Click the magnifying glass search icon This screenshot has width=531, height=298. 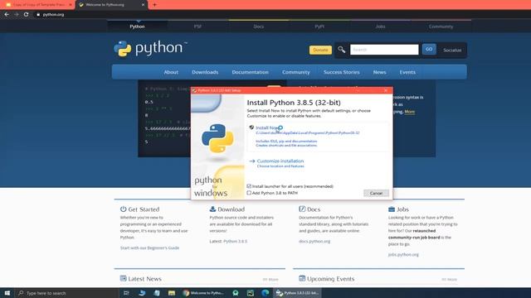pyautogui.click(x=341, y=50)
